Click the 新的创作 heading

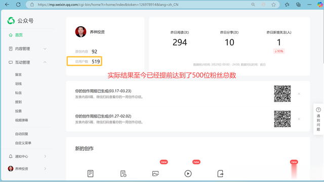point(85,149)
